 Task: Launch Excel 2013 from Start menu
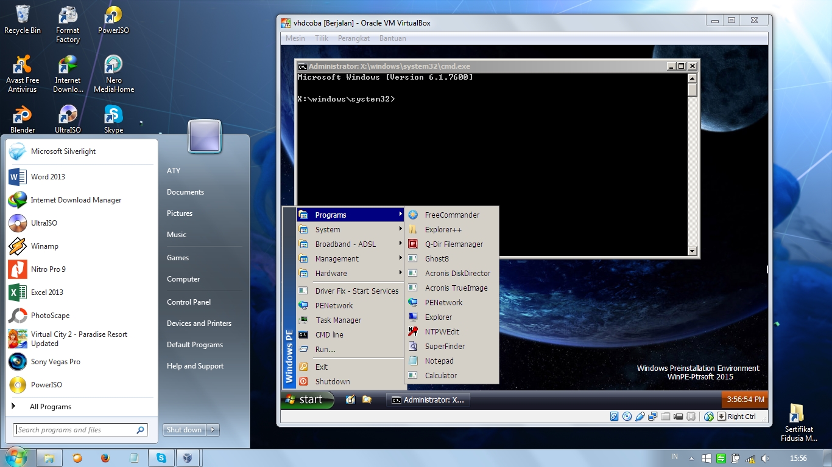[81, 292]
